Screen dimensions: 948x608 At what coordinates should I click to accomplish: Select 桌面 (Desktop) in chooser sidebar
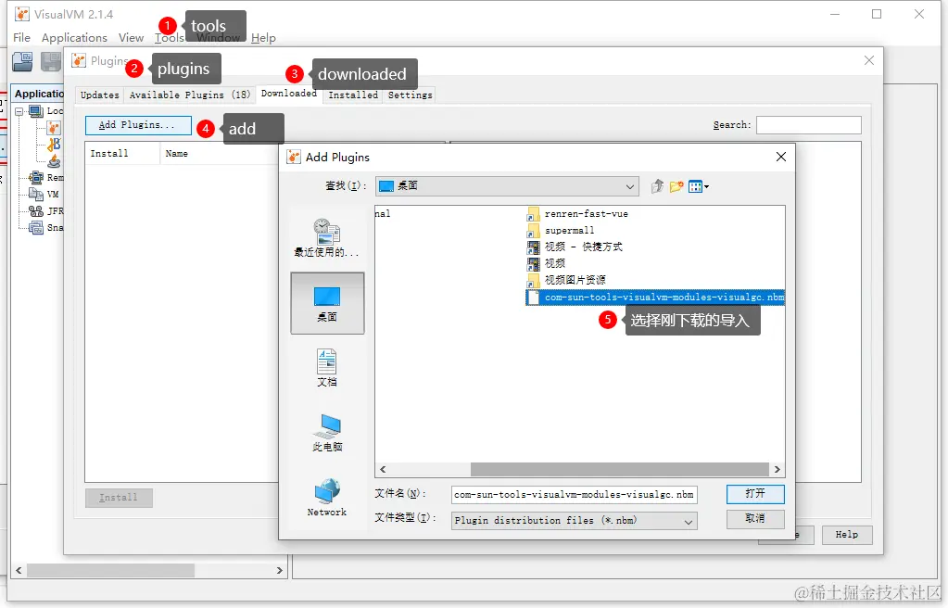point(327,303)
